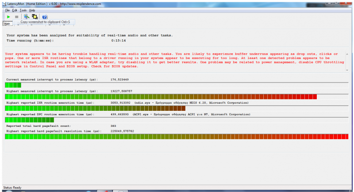Click the highest DPC routine execution bar
The width and height of the screenshot is (354, 192).
tap(29, 120)
